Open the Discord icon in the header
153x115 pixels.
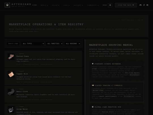point(141,5)
